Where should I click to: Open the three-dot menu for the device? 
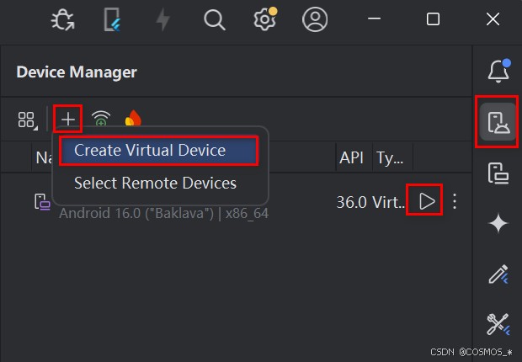click(455, 201)
